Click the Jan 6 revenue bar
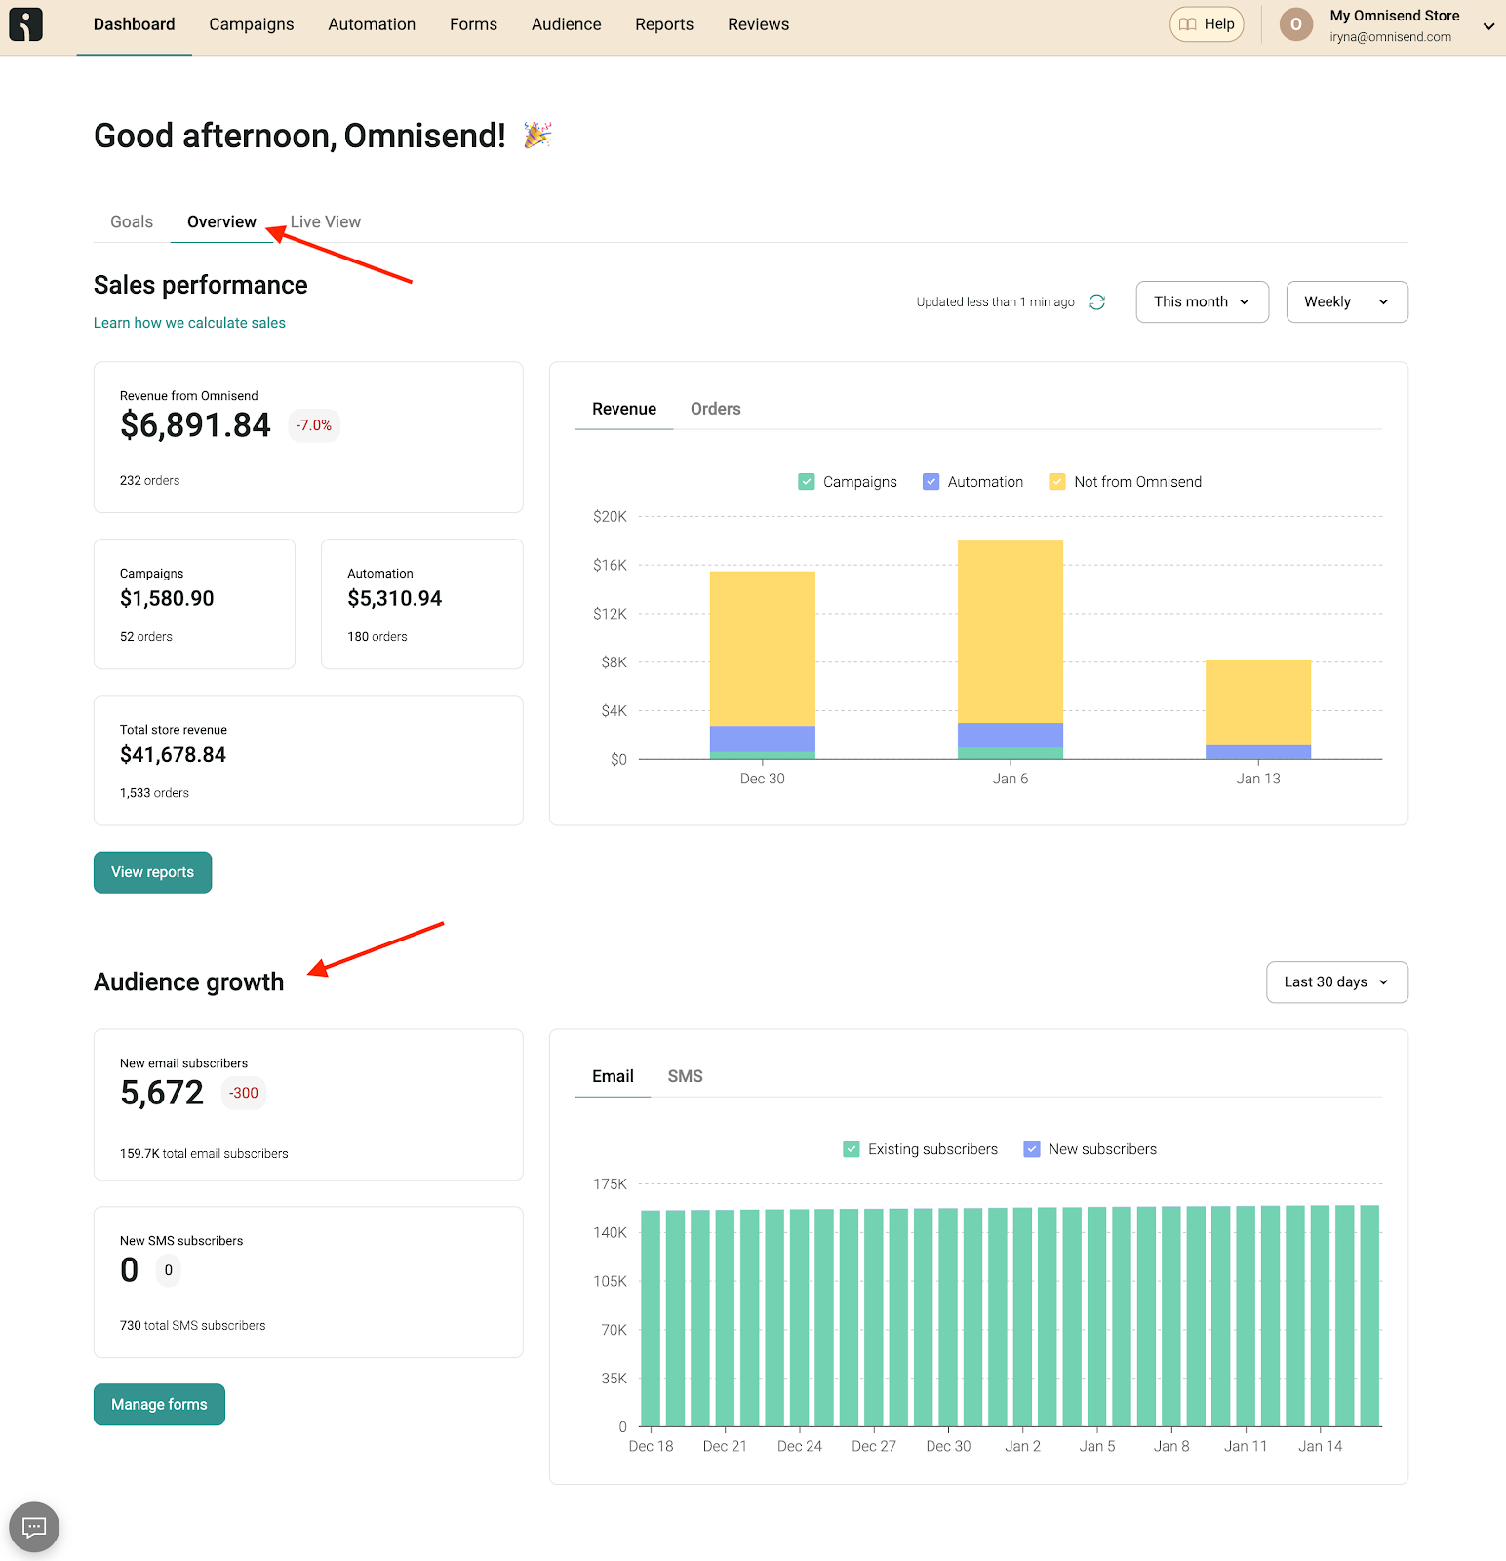The height and width of the screenshot is (1561, 1506). pos(1011,650)
